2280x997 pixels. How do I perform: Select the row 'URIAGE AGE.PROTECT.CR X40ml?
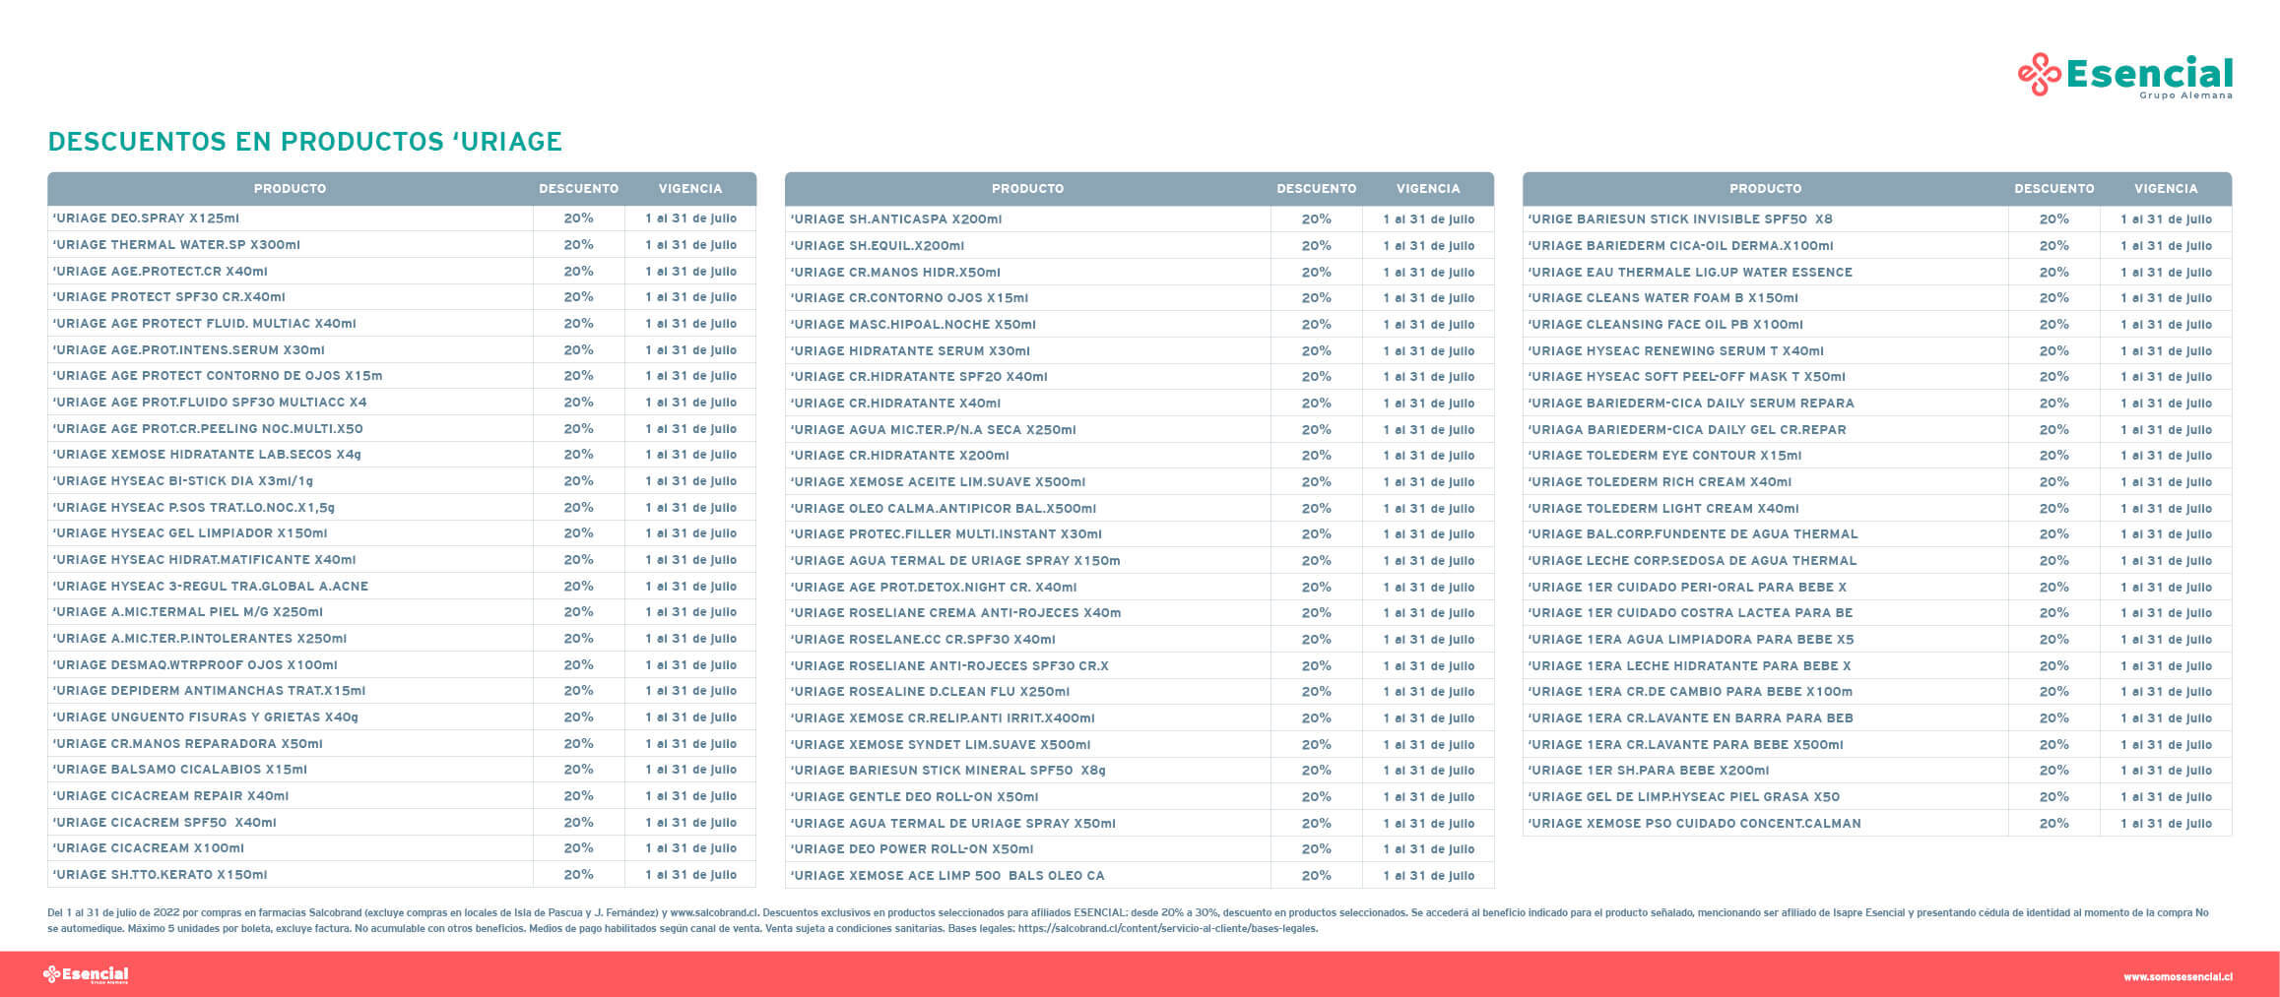(402, 272)
